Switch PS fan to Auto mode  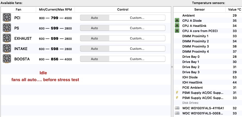(x=94, y=28)
